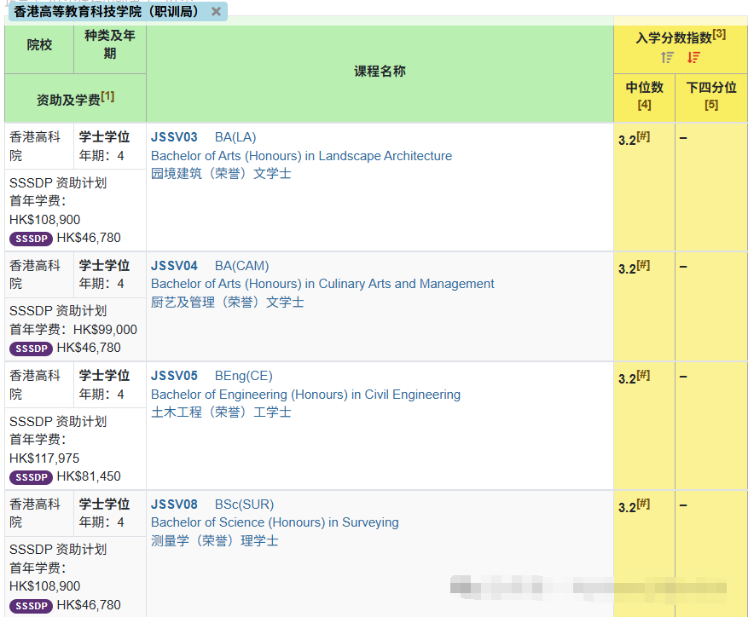Open Bachelor of Arts in Culinary Arts and Management
748x617 pixels.
pyautogui.click(x=322, y=284)
